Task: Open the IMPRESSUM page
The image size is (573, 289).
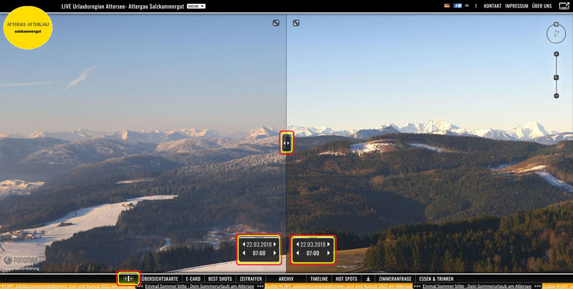Action: [517, 6]
